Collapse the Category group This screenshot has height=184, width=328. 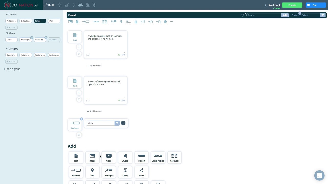pos(7,49)
